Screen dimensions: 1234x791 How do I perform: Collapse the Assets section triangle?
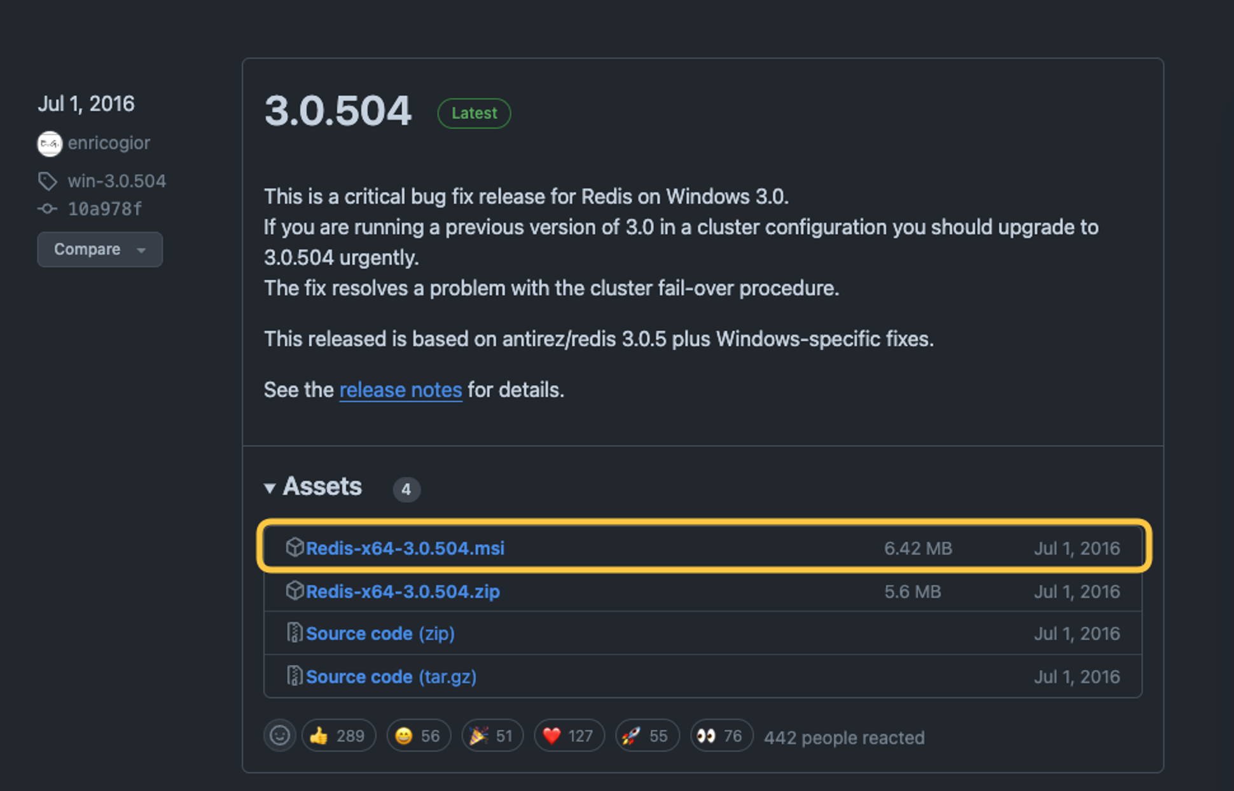270,488
